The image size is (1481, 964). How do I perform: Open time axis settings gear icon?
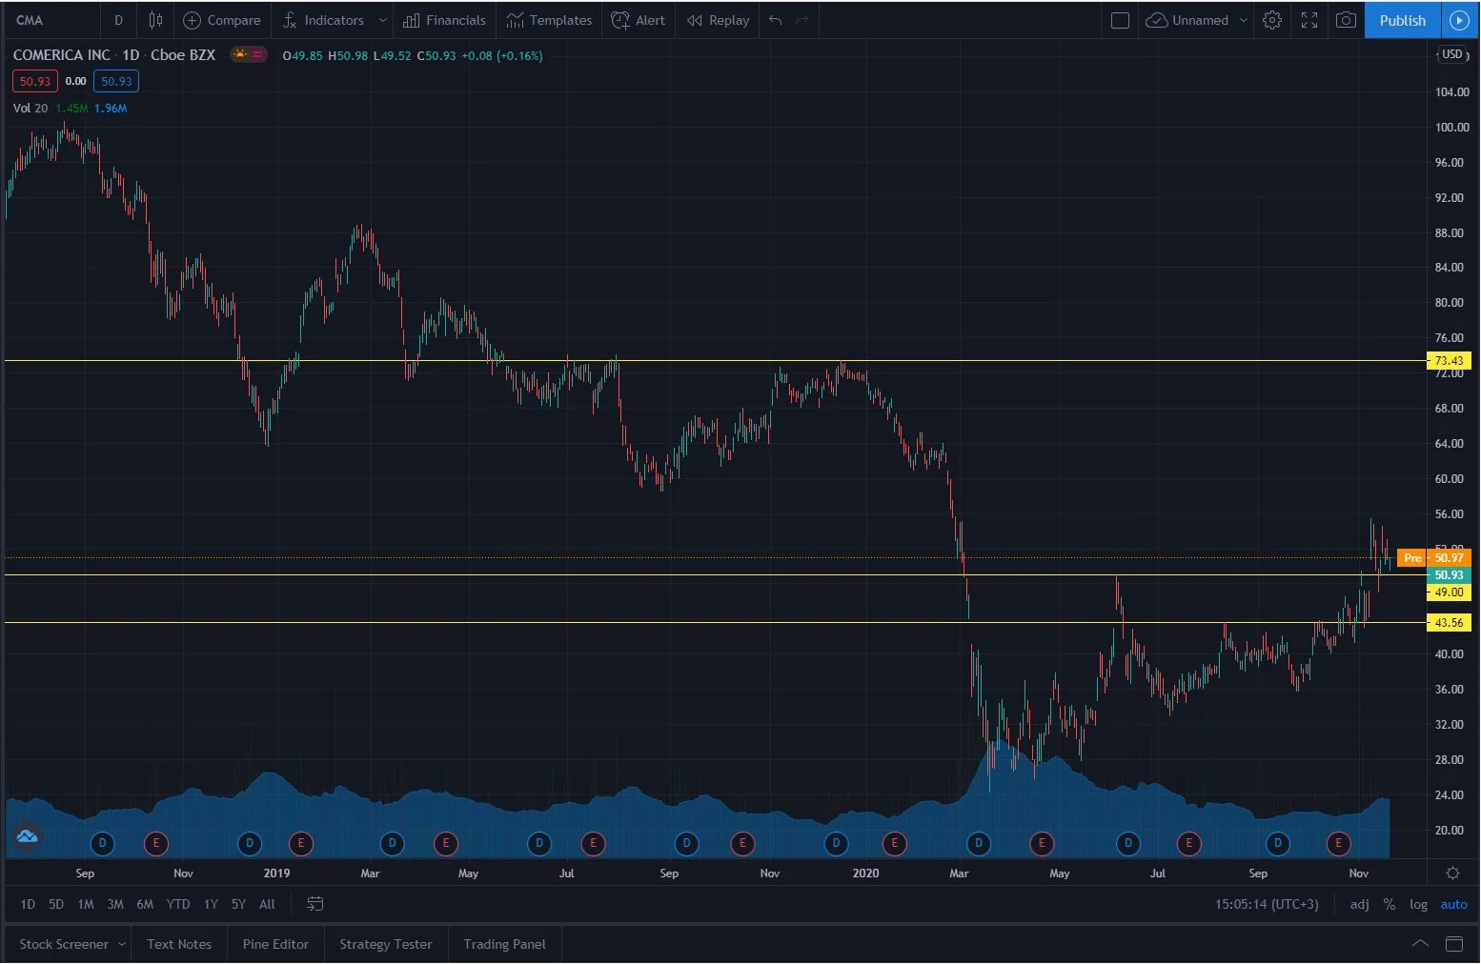pos(1452,873)
